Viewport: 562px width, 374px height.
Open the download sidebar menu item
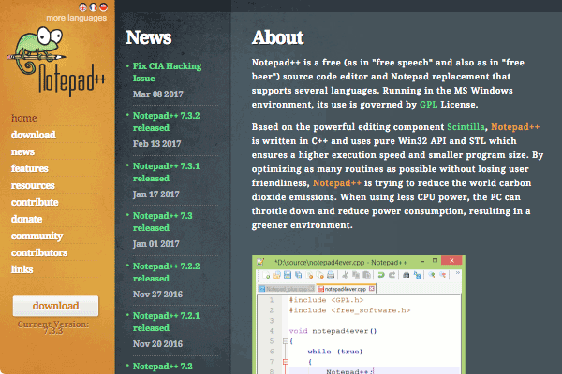(x=34, y=135)
